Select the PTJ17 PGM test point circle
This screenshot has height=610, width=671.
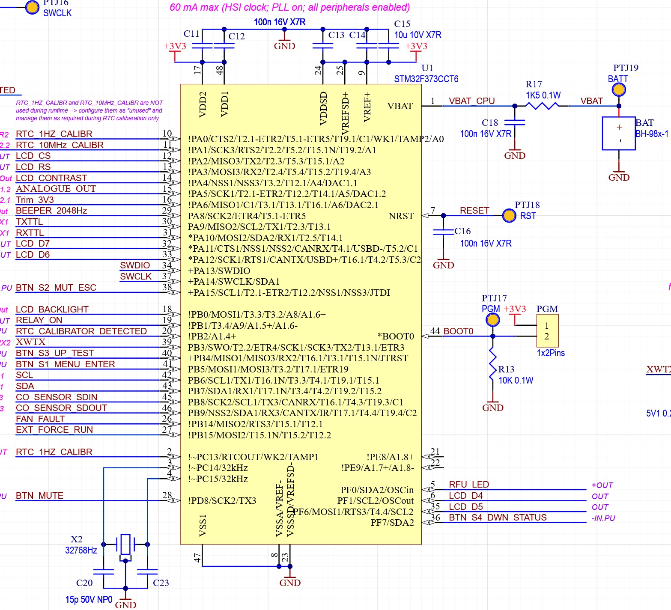493,319
